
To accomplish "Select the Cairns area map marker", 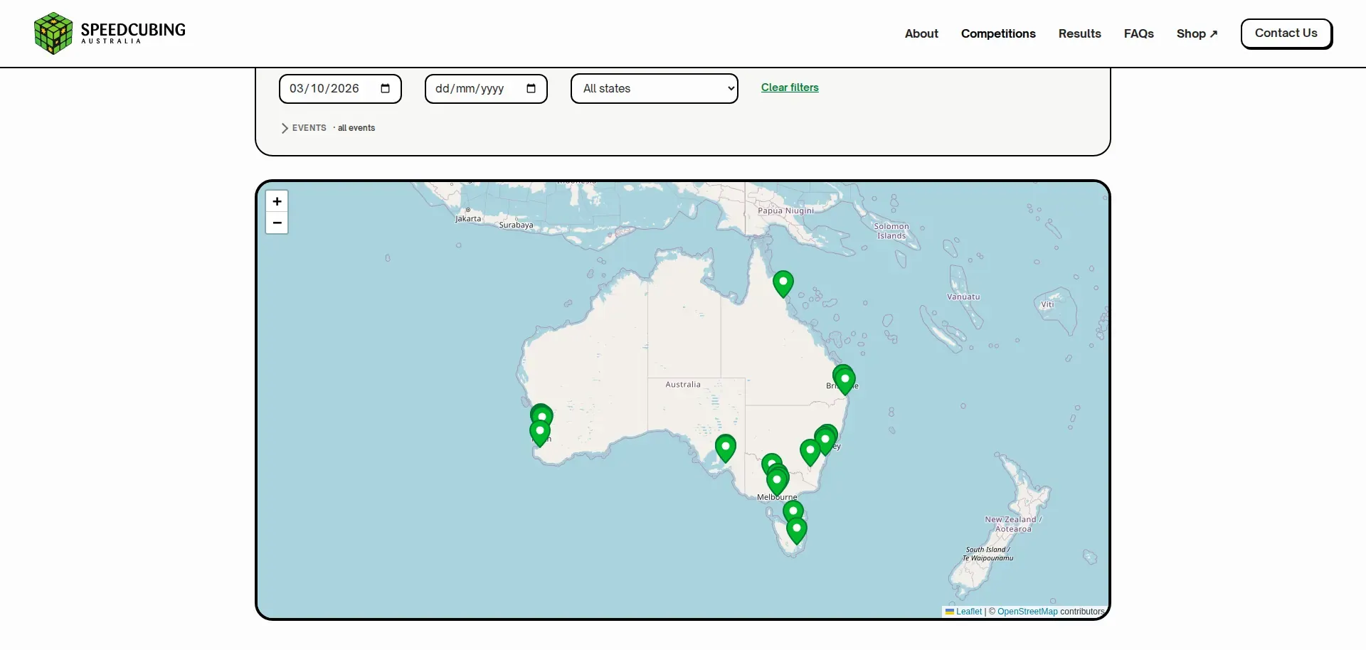I will click(x=783, y=284).
